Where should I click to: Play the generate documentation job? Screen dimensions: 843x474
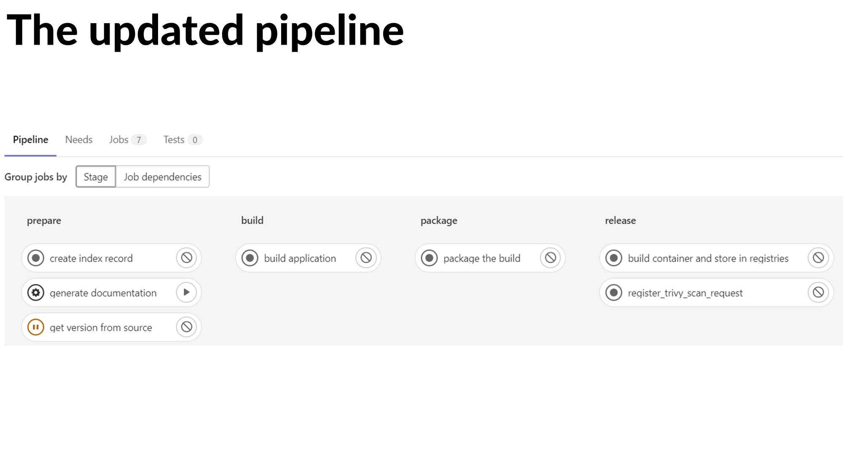click(x=186, y=292)
